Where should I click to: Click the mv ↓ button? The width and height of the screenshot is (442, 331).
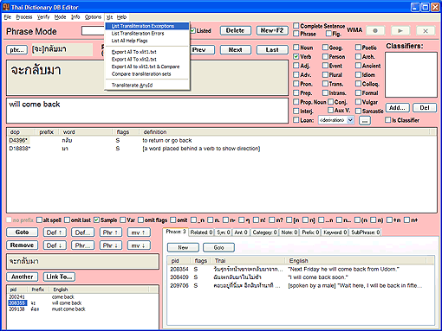pyautogui.click(x=139, y=245)
